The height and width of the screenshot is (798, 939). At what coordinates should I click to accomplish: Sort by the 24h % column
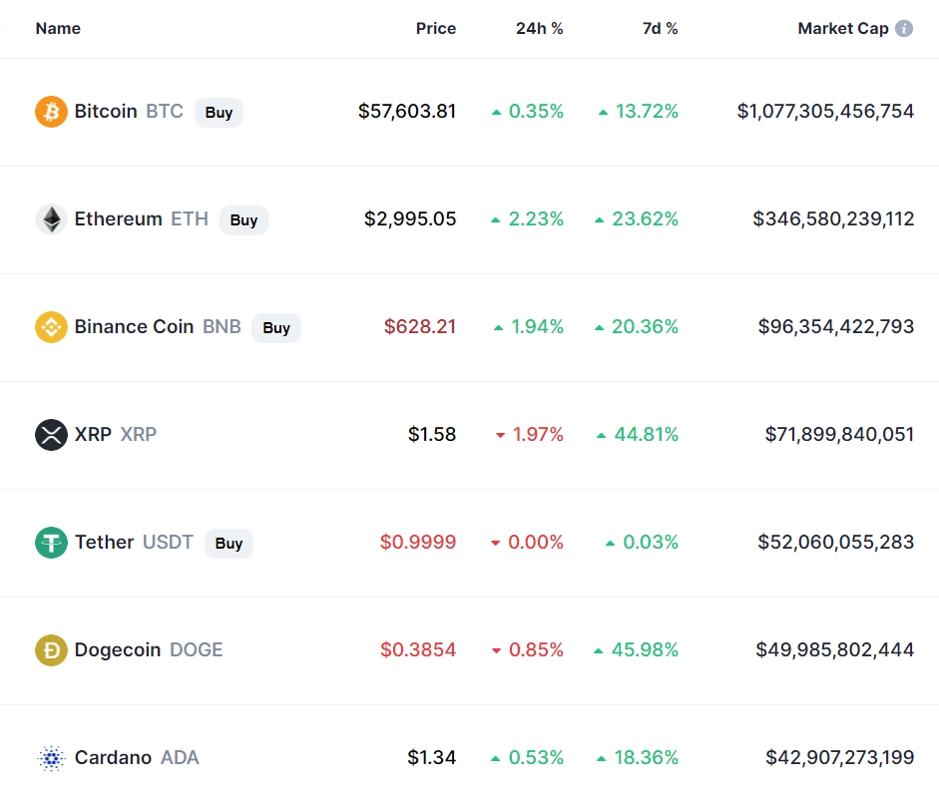(539, 29)
